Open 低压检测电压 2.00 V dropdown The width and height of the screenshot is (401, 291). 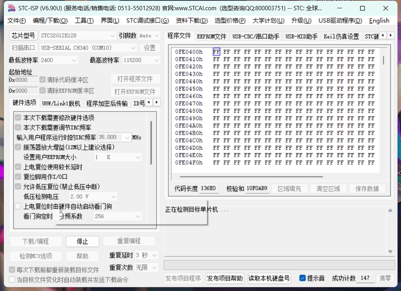point(93,197)
